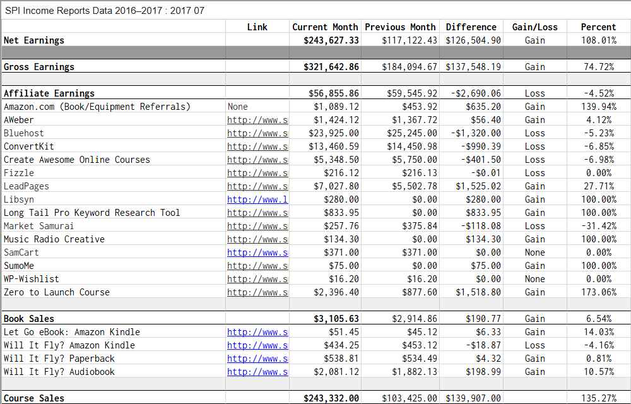Select the -31.42% percent cell
The image size is (631, 404).
(x=599, y=226)
